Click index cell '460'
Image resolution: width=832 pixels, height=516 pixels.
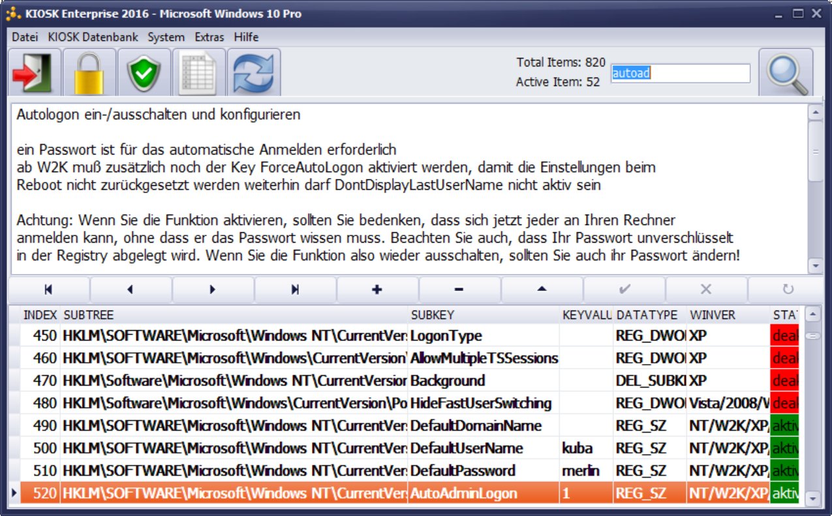[40, 358]
